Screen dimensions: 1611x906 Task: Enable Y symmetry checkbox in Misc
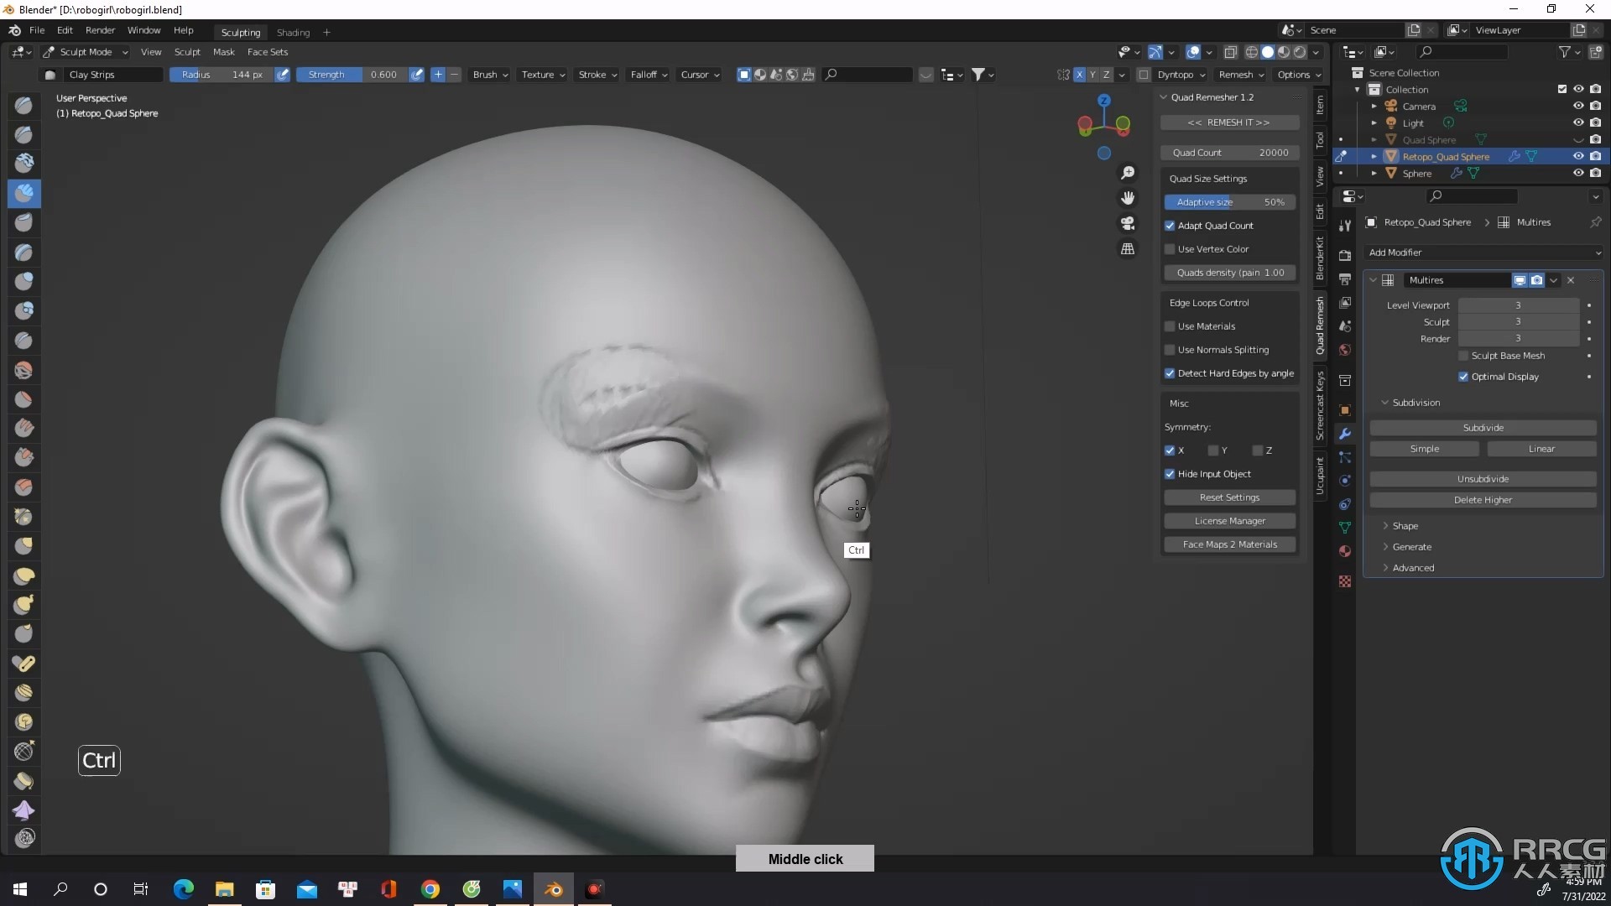point(1213,450)
